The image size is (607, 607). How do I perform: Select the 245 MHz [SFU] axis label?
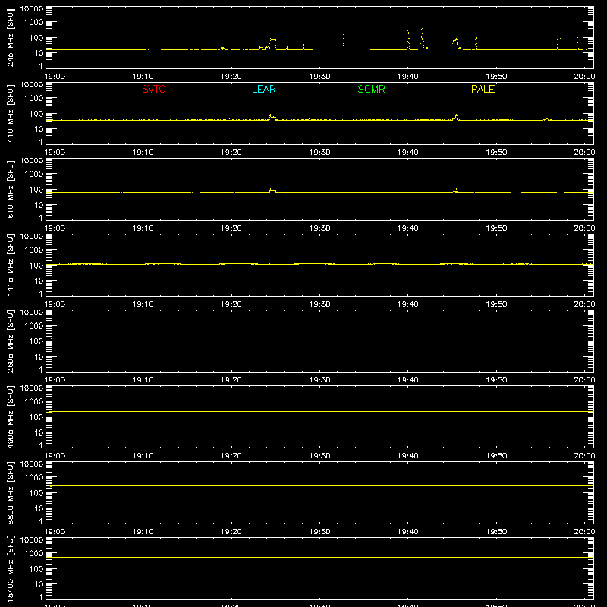pyautogui.click(x=10, y=38)
